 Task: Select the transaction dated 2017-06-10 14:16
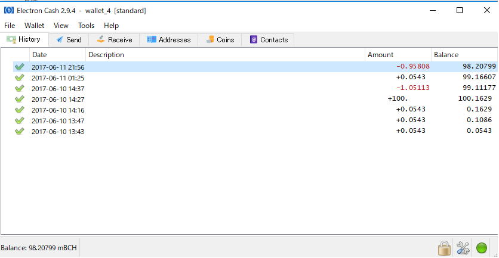[255, 110]
